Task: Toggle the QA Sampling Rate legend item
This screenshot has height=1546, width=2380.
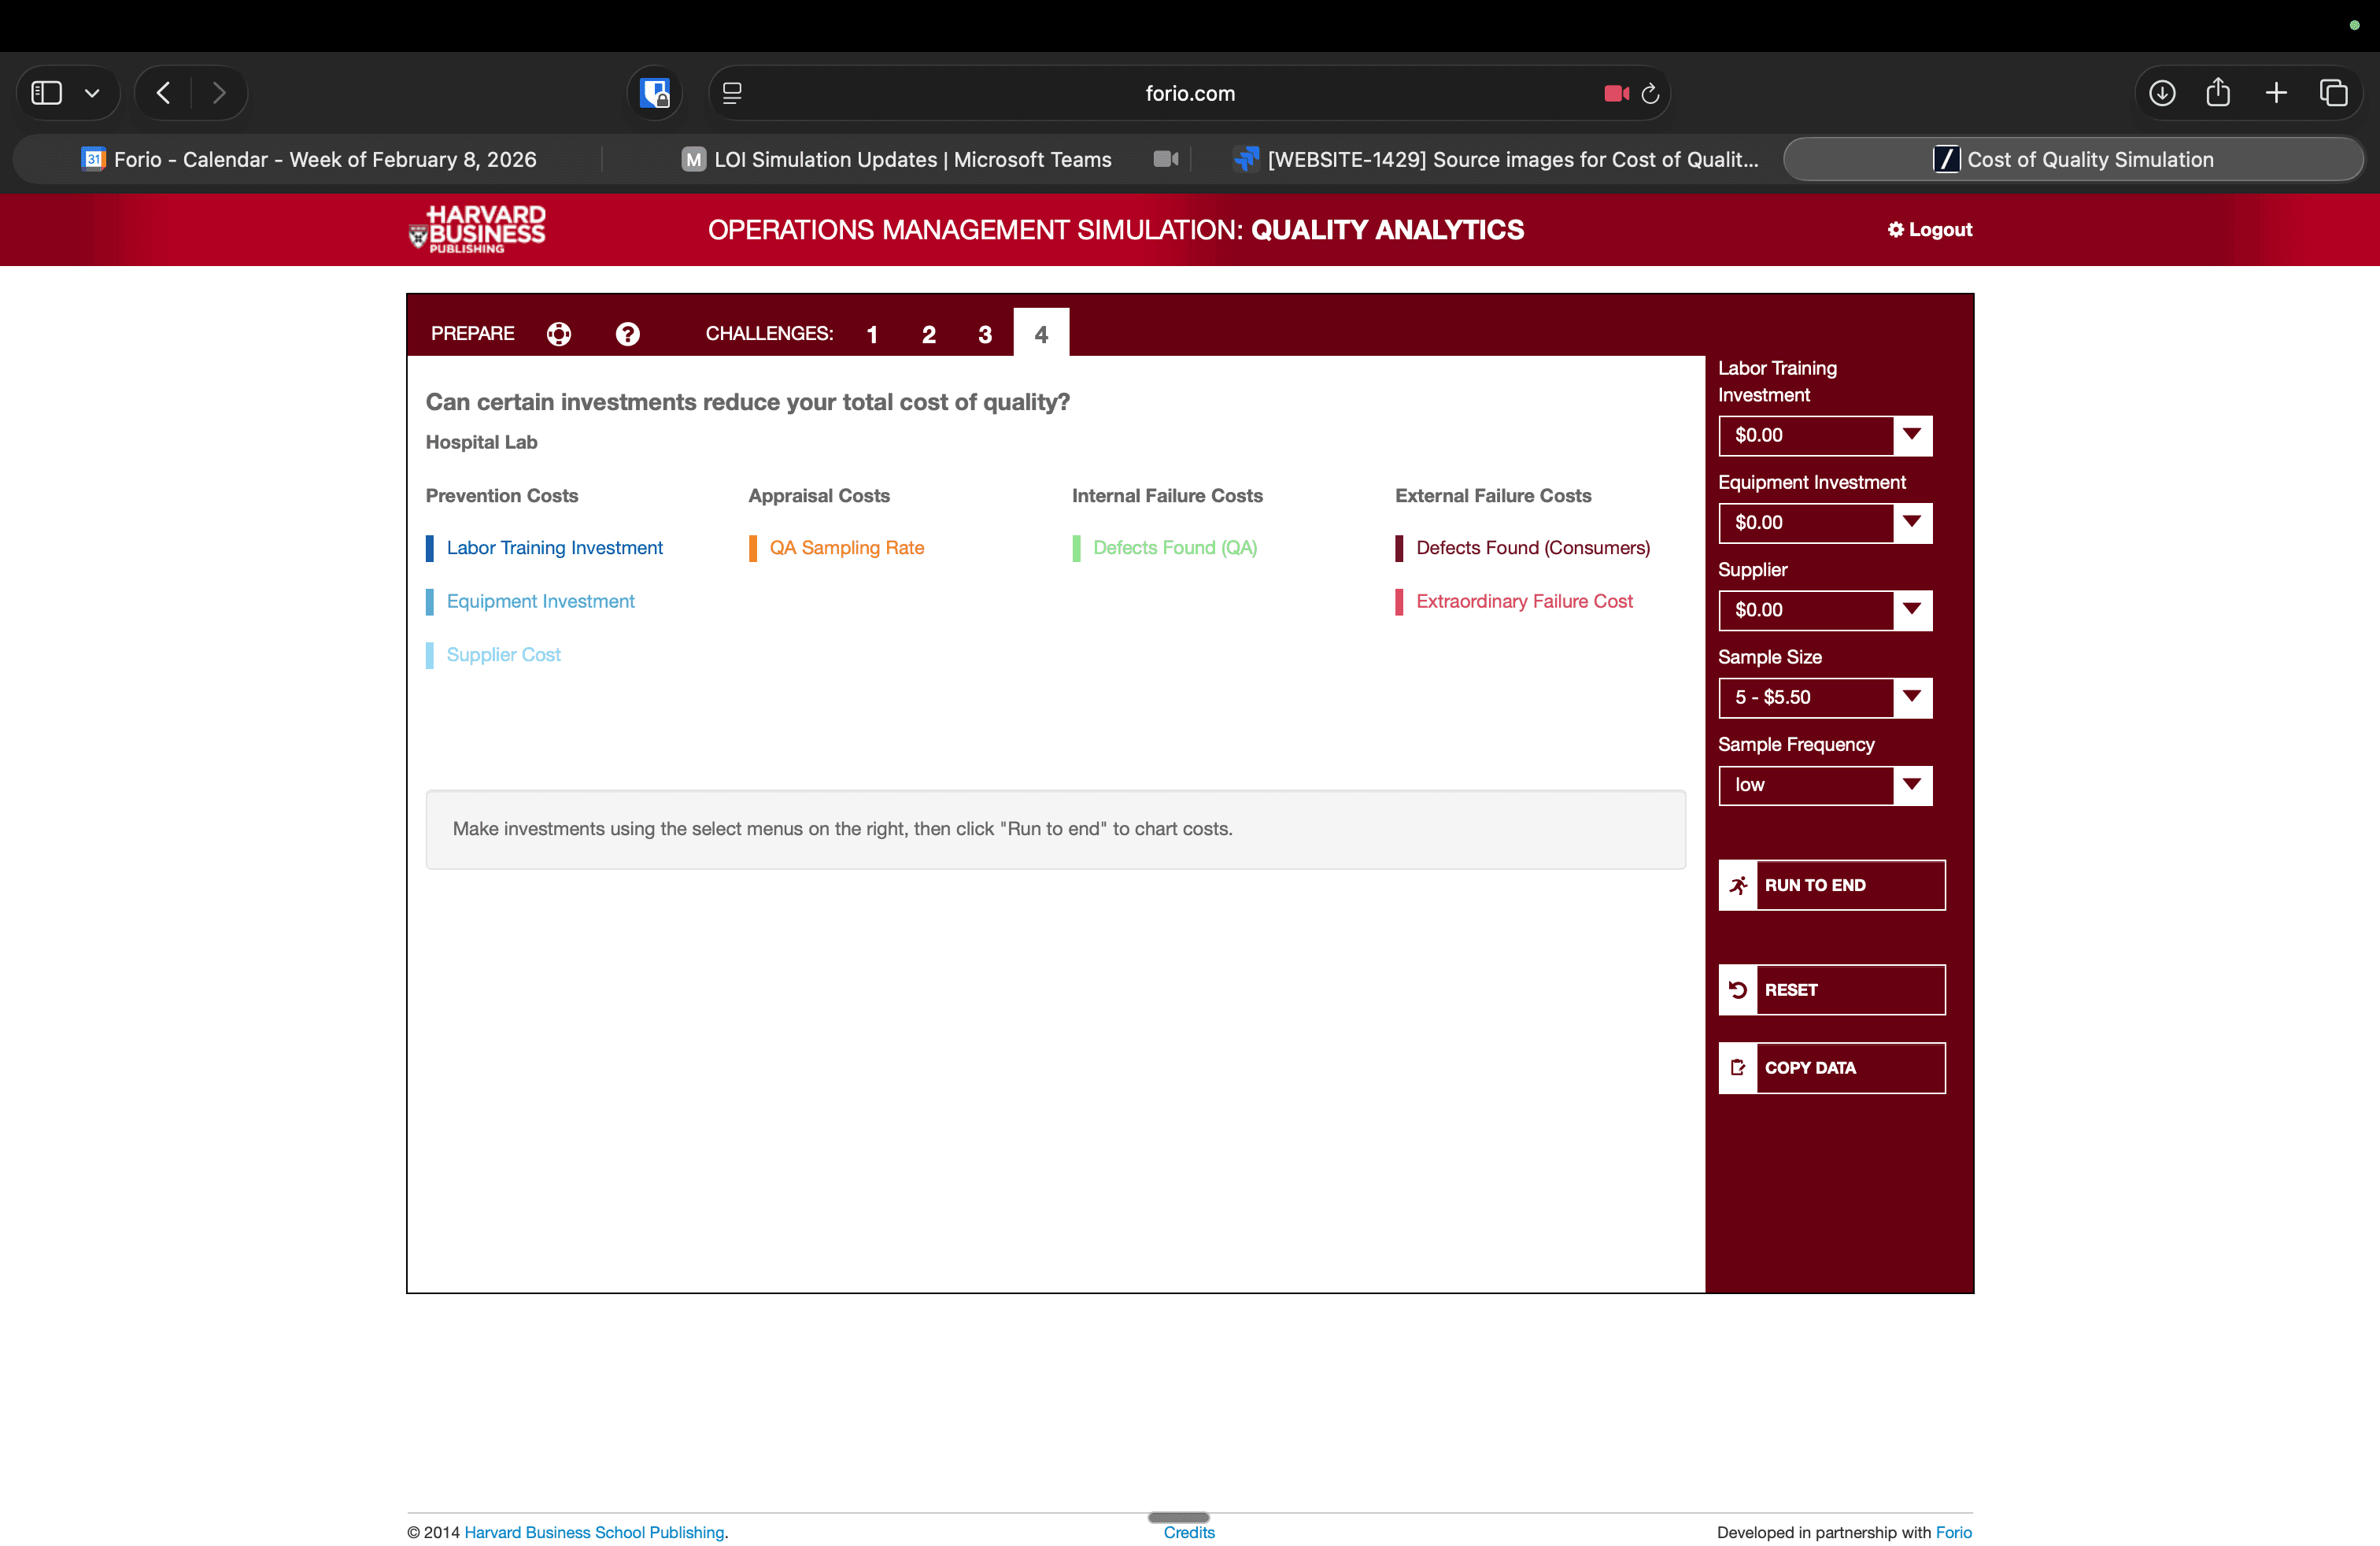Action: 846,547
